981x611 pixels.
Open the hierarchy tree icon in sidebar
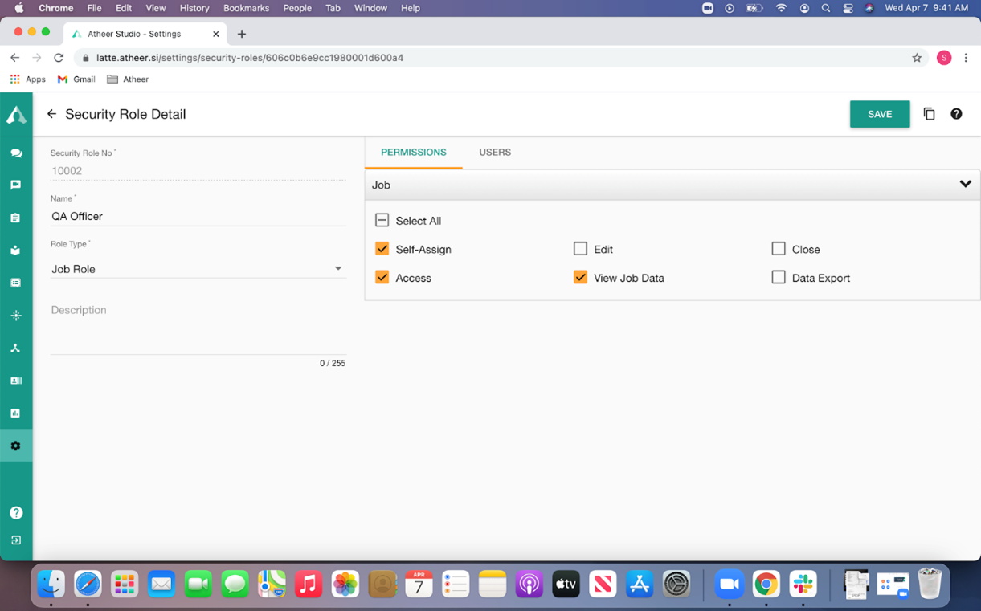(16, 348)
